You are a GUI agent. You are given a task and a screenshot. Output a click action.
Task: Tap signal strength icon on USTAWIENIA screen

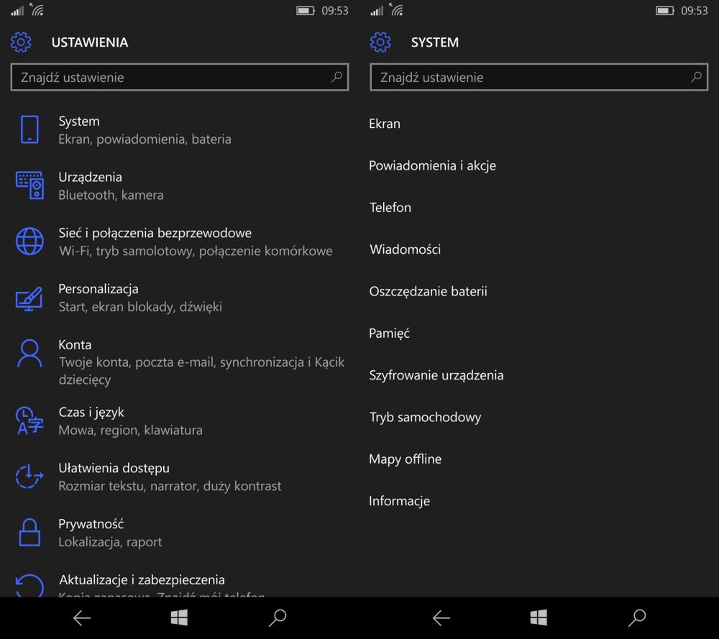(17, 10)
